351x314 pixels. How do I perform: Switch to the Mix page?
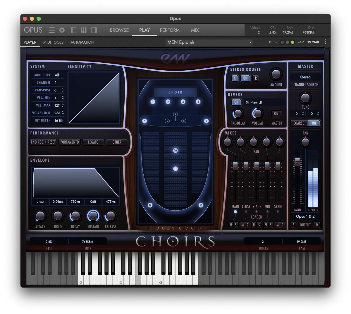(x=195, y=30)
